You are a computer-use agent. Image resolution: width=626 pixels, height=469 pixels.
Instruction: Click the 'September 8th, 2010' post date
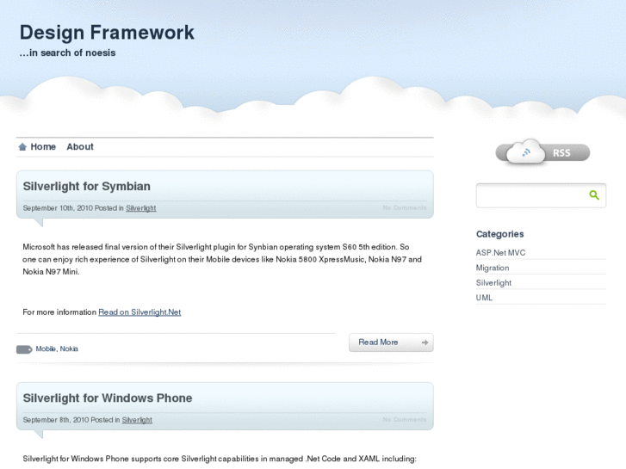click(55, 420)
